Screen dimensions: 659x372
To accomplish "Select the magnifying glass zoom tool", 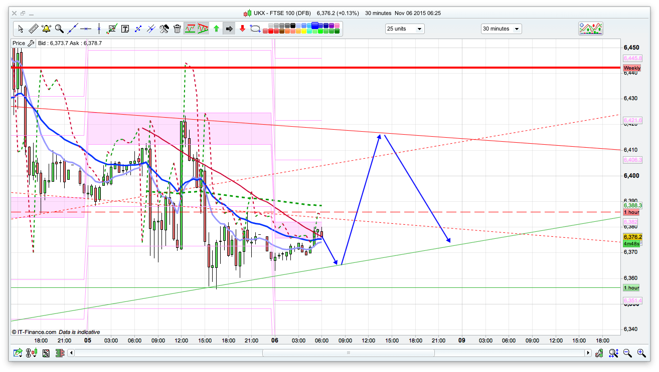I will [x=59, y=29].
